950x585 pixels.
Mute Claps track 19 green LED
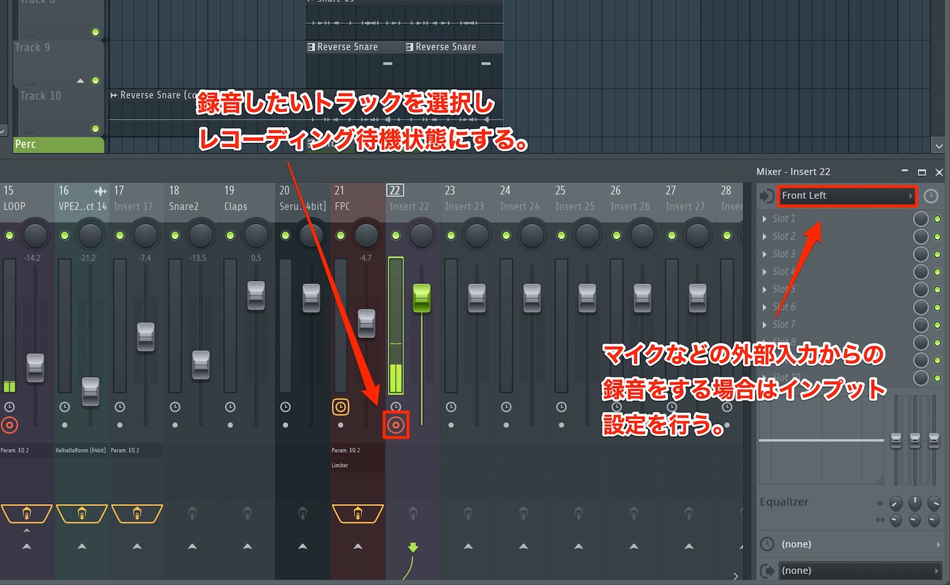230,235
